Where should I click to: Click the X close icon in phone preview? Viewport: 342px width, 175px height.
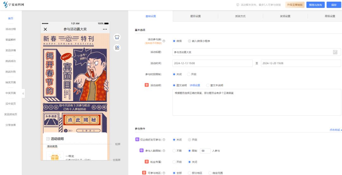pos(45,29)
